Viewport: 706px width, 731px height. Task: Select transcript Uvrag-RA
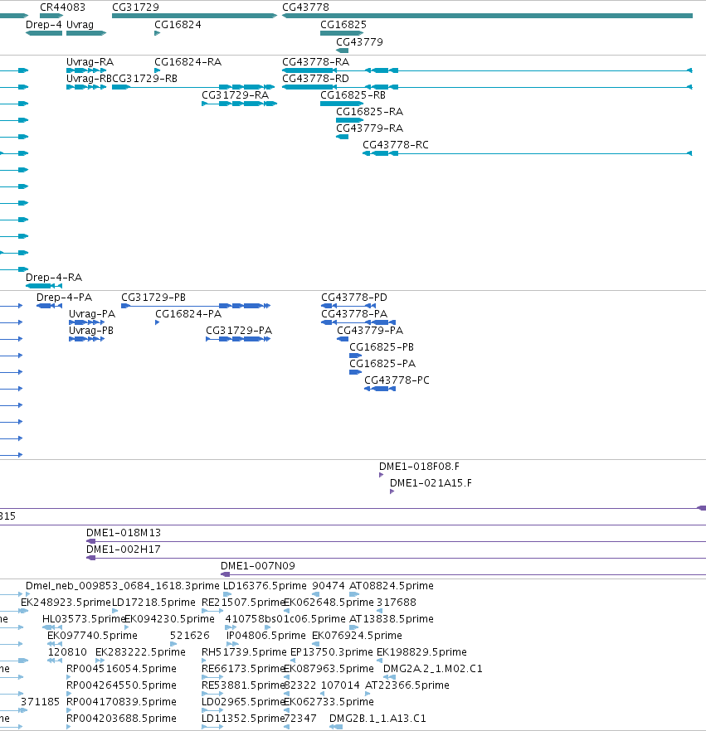pyautogui.click(x=86, y=70)
